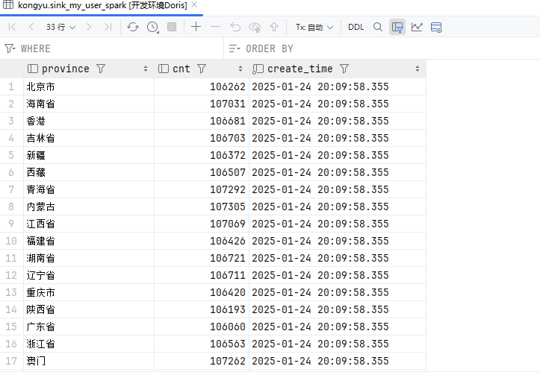Select the kongyu.sink_my_user_spark tab
The image size is (540, 372).
pyautogui.click(x=97, y=5)
